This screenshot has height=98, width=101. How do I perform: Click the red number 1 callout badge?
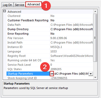point(46,6)
